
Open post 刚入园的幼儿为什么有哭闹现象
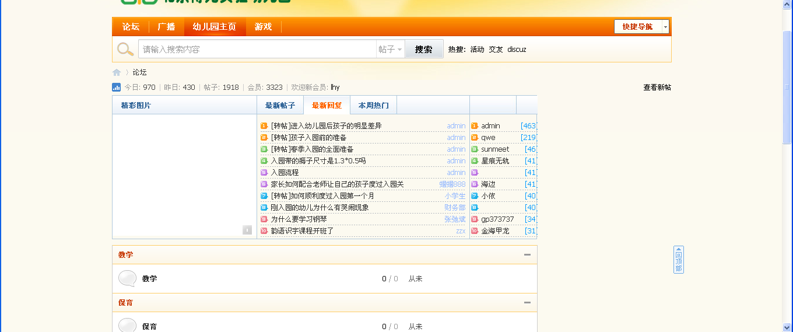(x=320, y=208)
